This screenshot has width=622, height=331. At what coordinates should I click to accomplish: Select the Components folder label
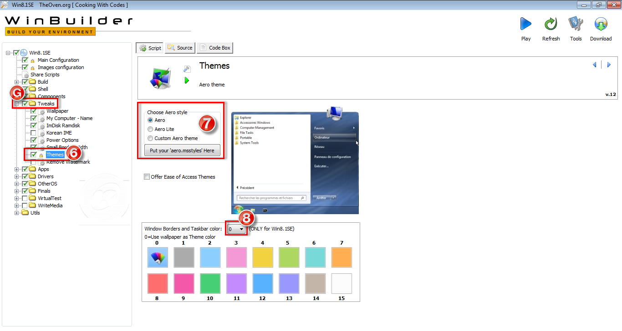(x=51, y=96)
